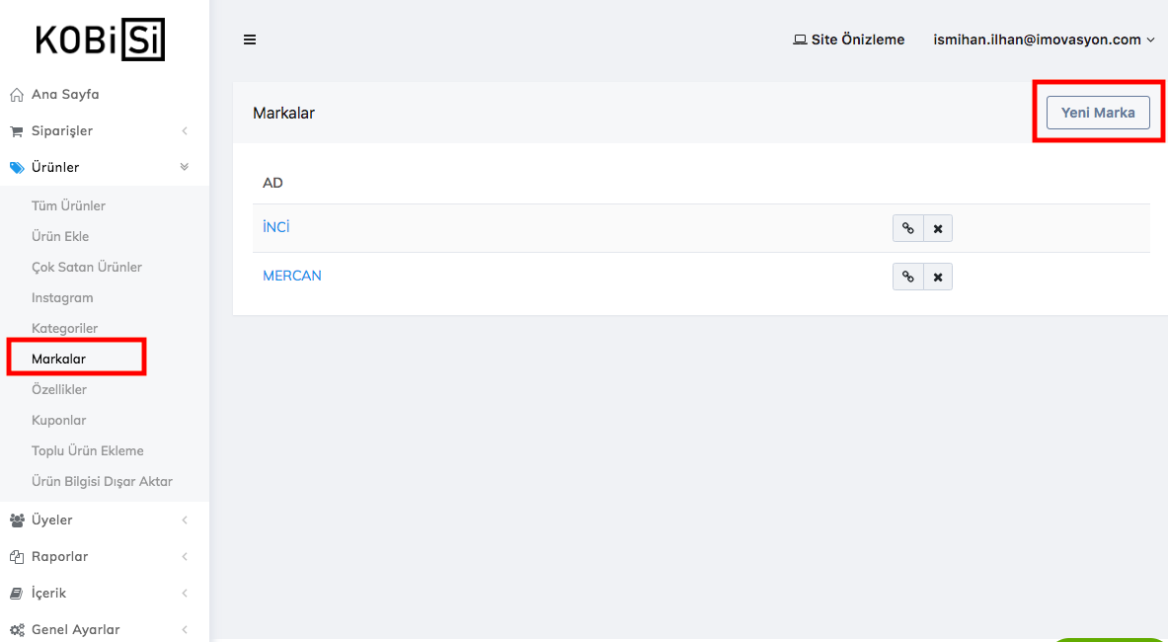Open Kategoriler in sidebar
1168x642 pixels.
[x=64, y=328]
